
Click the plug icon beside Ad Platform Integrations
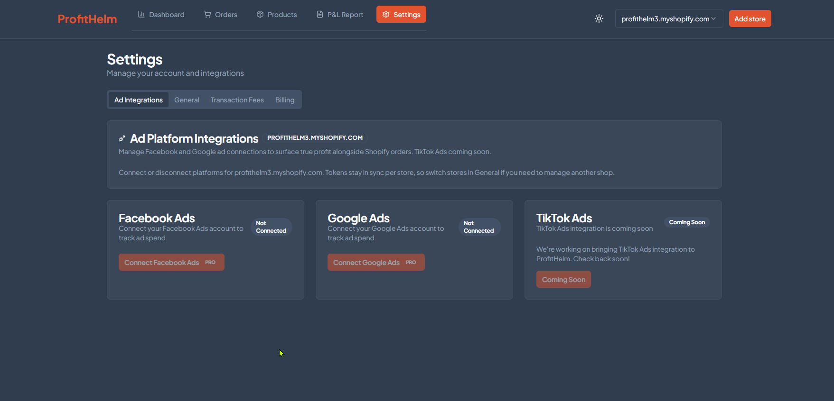coord(122,138)
